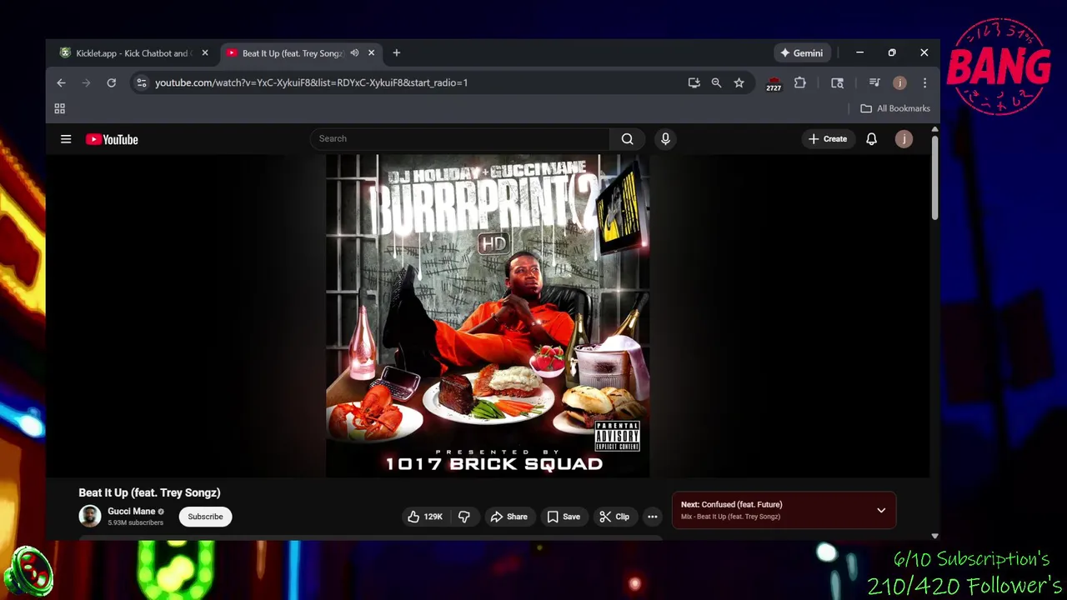Share this video
The width and height of the screenshot is (1067, 600).
508,517
